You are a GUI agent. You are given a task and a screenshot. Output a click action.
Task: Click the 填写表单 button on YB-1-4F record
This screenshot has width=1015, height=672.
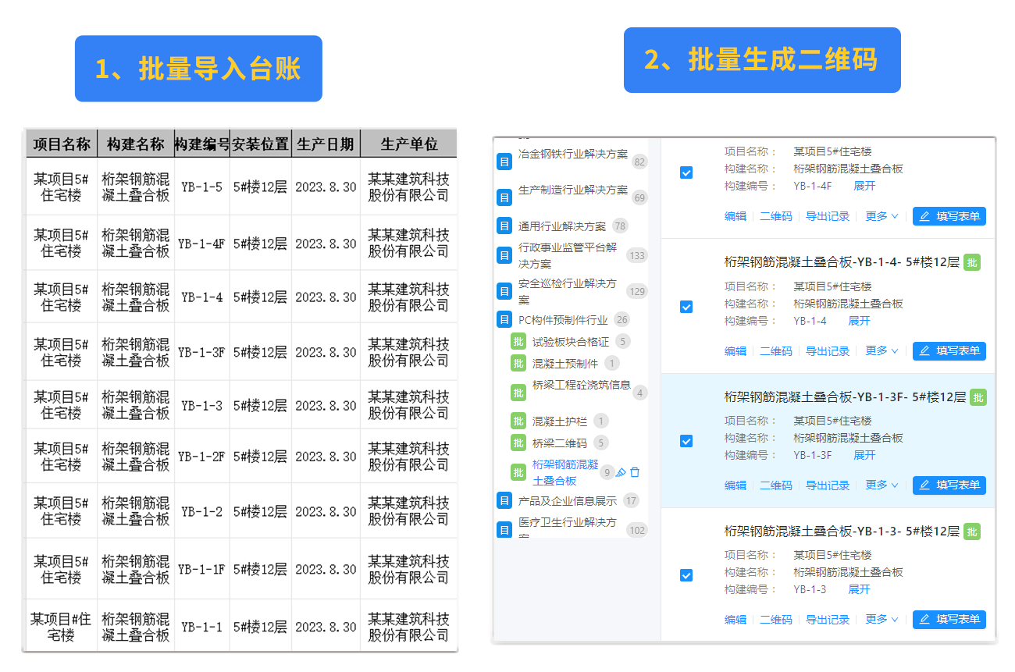click(949, 216)
